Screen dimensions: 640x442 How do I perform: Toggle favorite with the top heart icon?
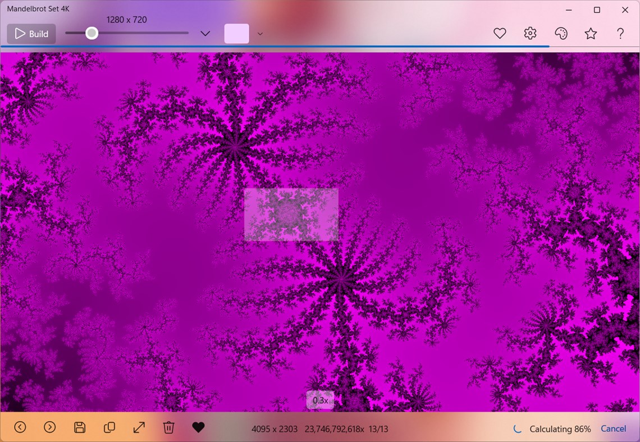pyautogui.click(x=500, y=33)
